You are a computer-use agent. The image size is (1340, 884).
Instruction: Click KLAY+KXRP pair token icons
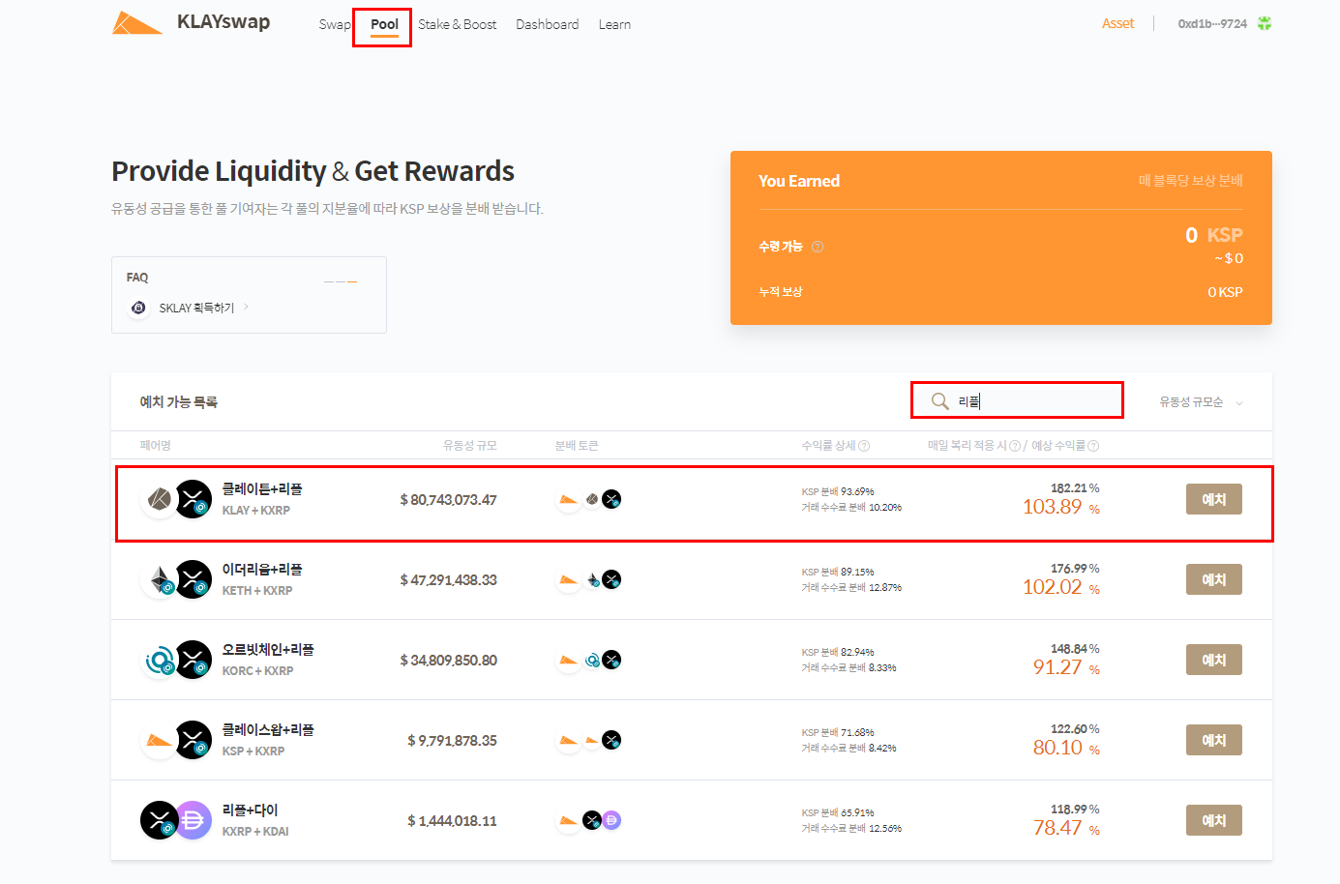coord(176,500)
